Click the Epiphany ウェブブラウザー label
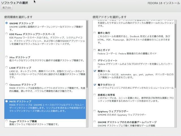181x136 pixels. pyautogui.click(x=113, y=111)
